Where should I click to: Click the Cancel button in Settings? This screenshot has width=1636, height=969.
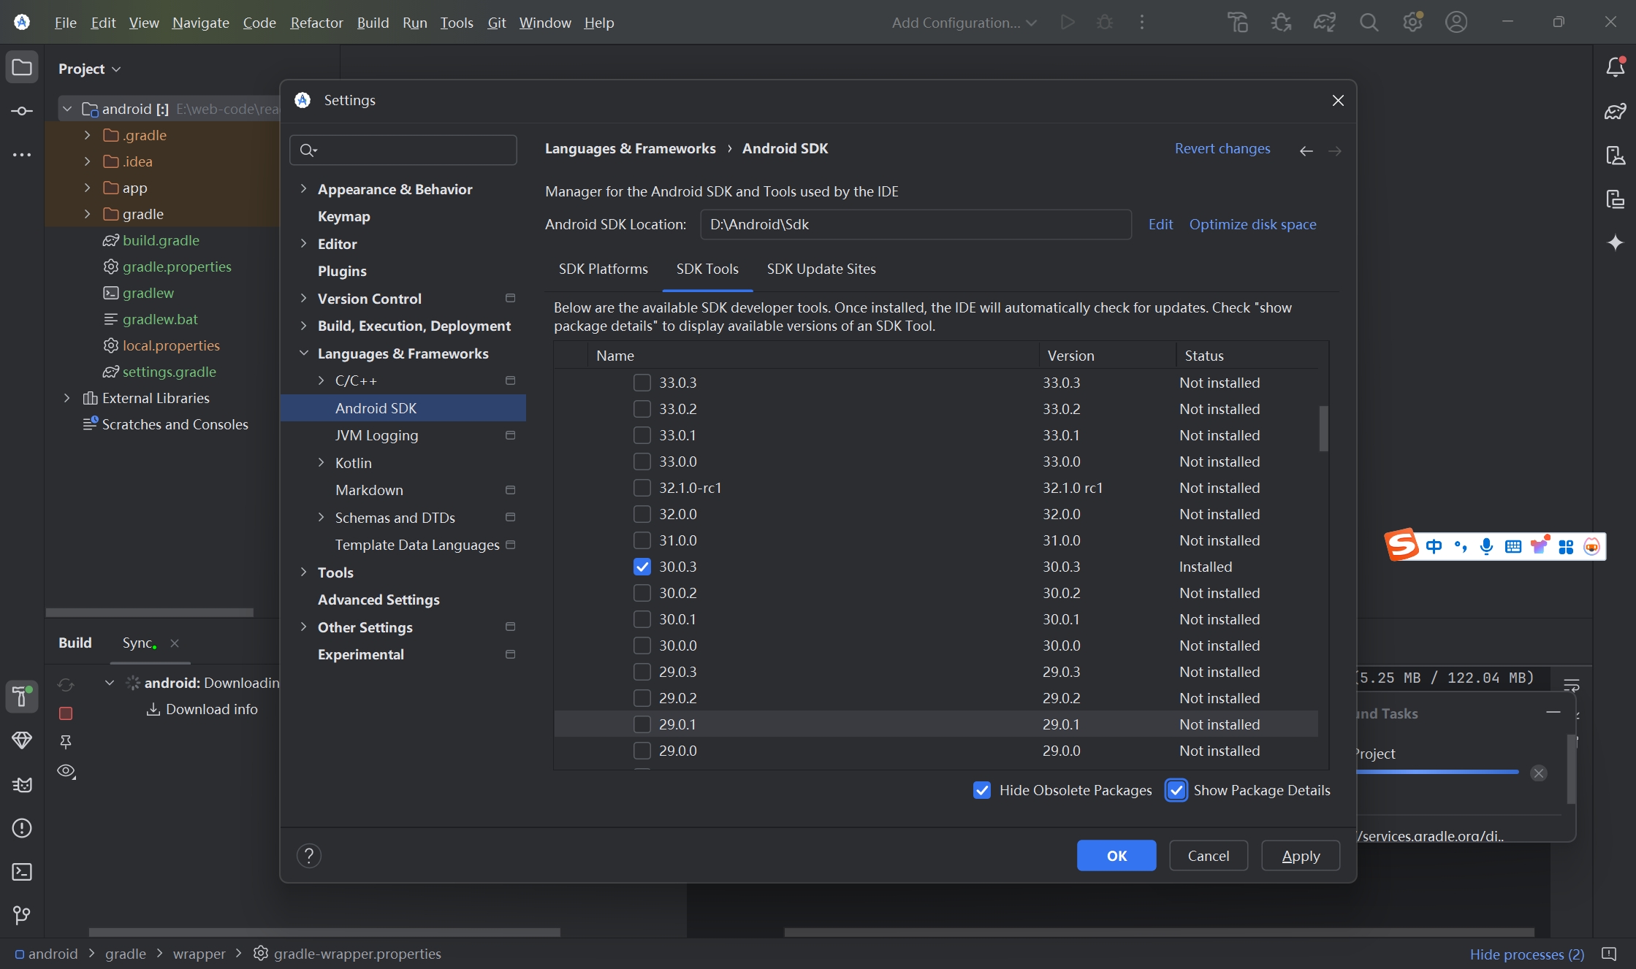(x=1209, y=856)
